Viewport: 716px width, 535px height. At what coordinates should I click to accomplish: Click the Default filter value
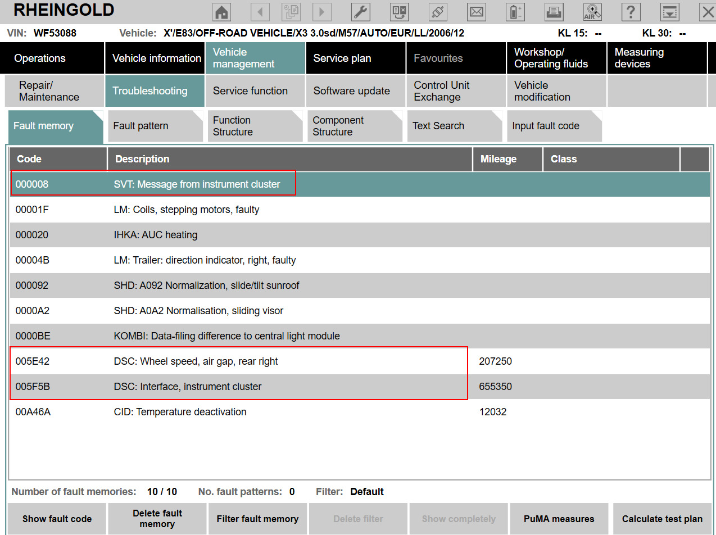367,492
